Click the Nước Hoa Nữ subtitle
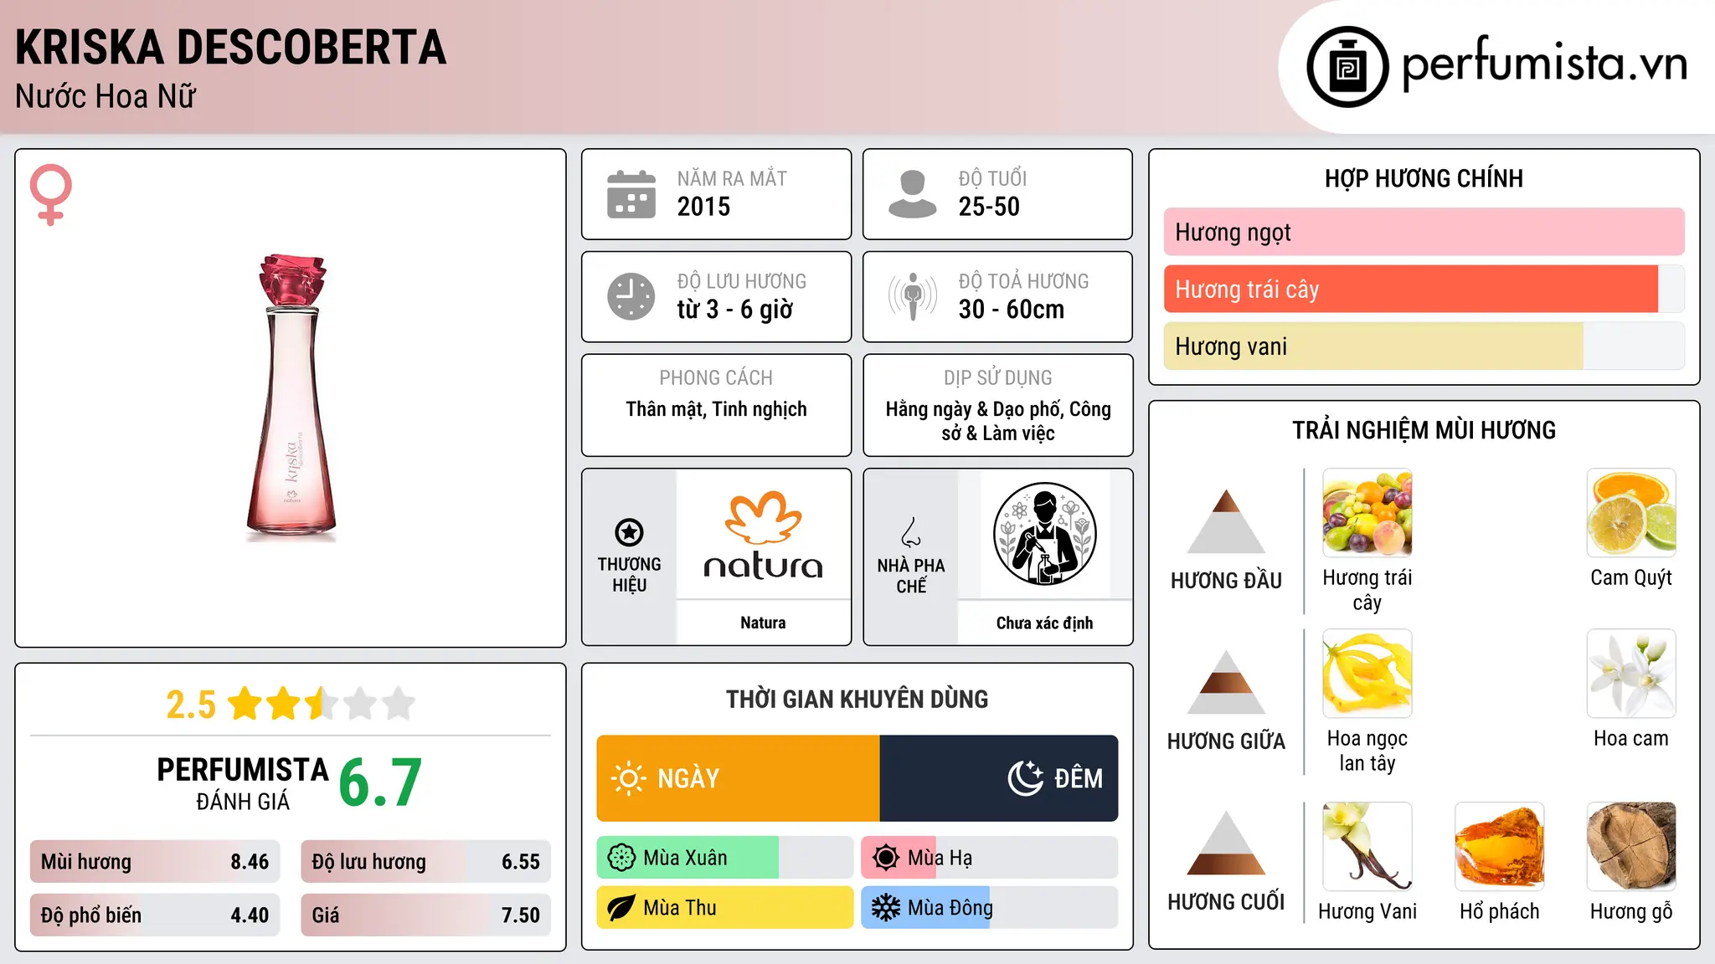This screenshot has height=964, width=1715. coord(106,97)
